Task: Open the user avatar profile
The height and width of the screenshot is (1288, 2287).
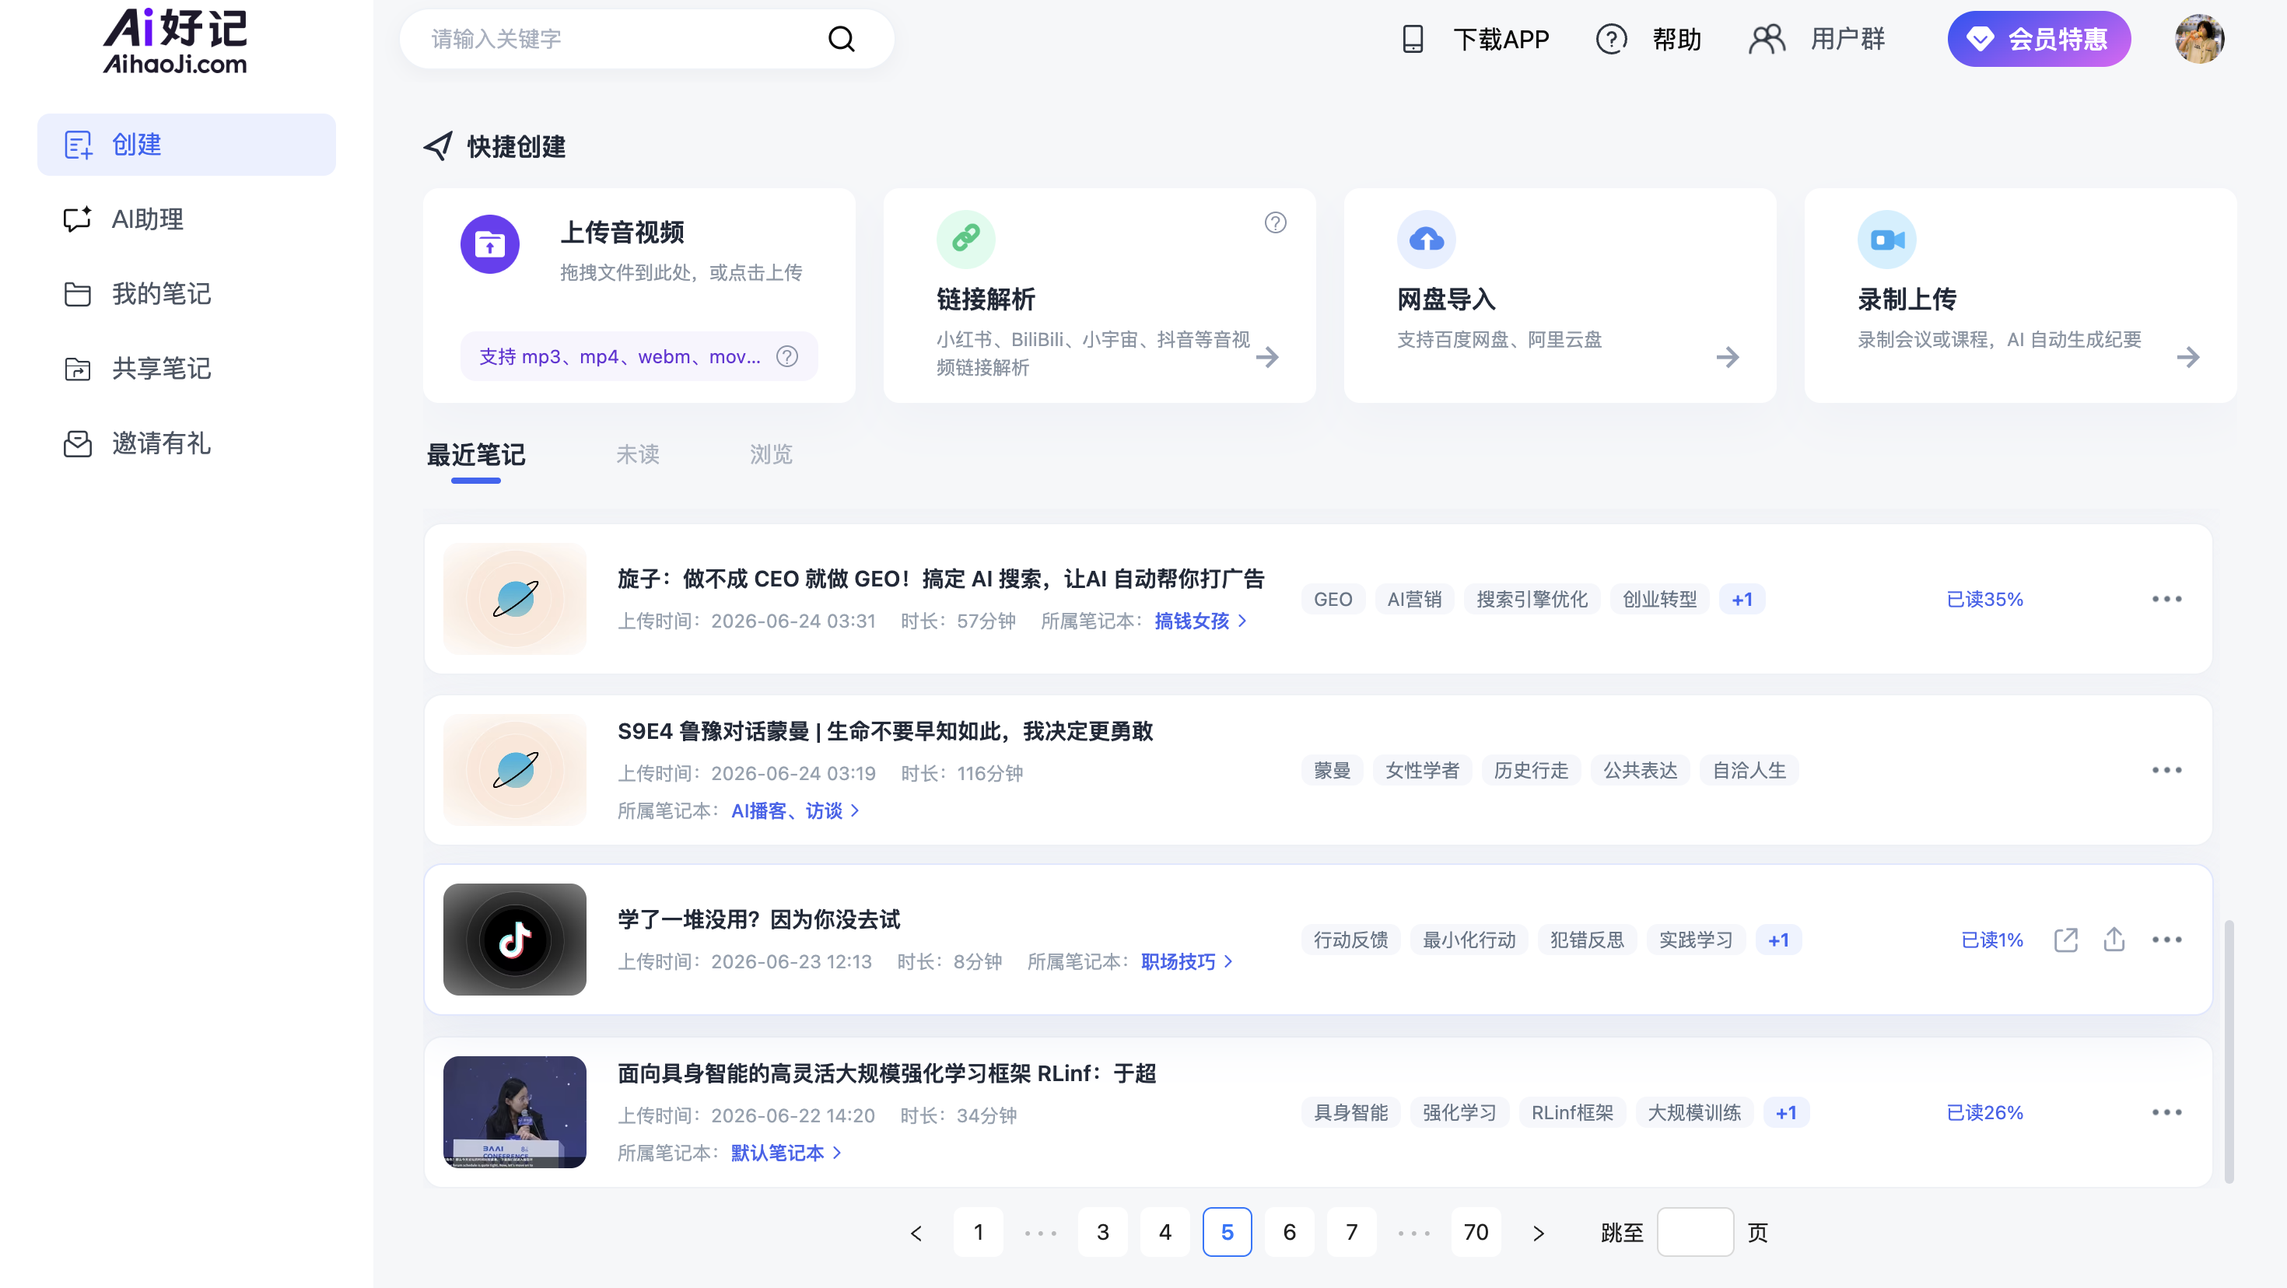Action: click(2199, 39)
